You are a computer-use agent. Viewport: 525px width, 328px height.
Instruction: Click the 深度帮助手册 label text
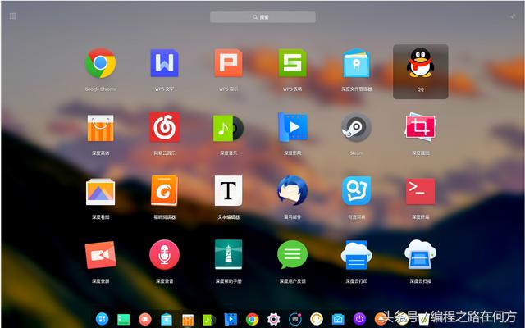click(x=228, y=281)
